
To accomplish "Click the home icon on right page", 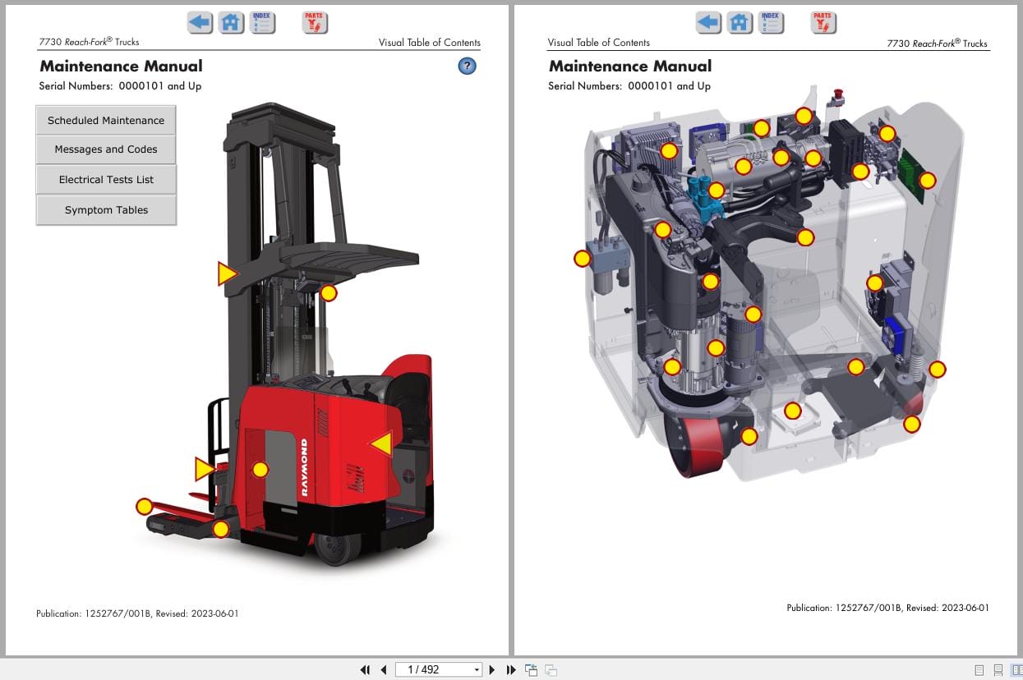I will pyautogui.click(x=740, y=22).
